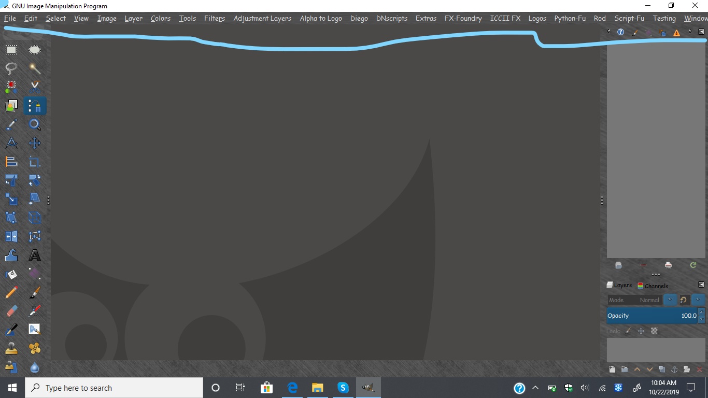Open the Filters menu

(x=215, y=18)
